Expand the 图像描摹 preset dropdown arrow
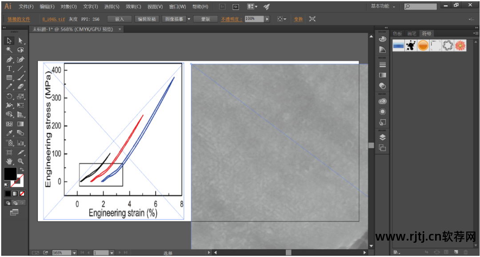The image size is (480, 257). pyautogui.click(x=189, y=19)
